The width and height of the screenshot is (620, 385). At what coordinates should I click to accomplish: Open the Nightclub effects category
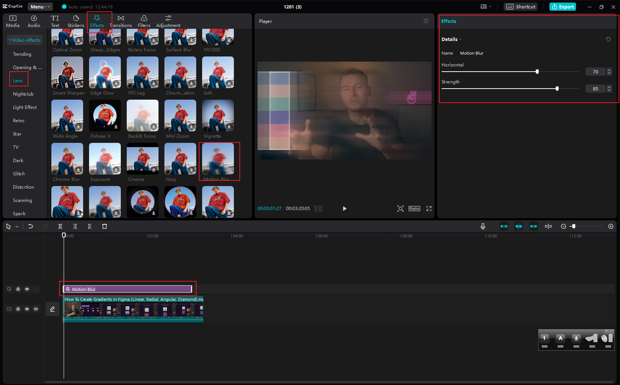(23, 94)
